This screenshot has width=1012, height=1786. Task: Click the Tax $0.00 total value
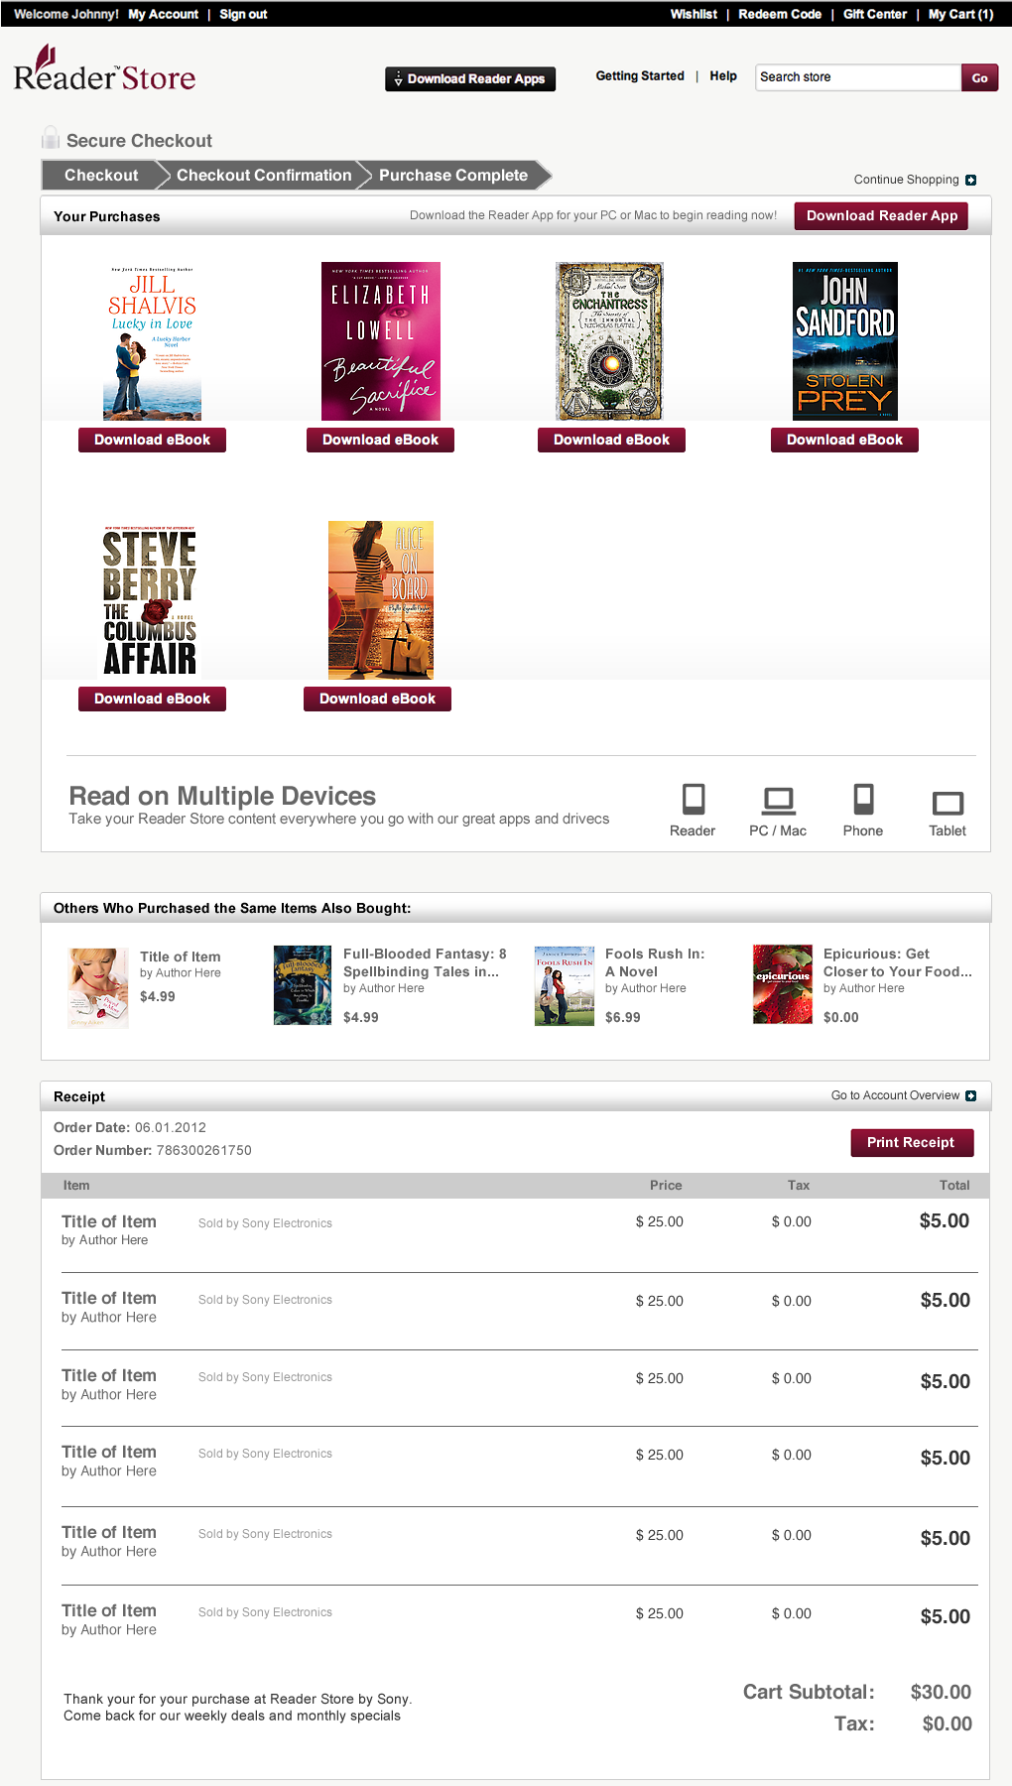pos(947,1723)
